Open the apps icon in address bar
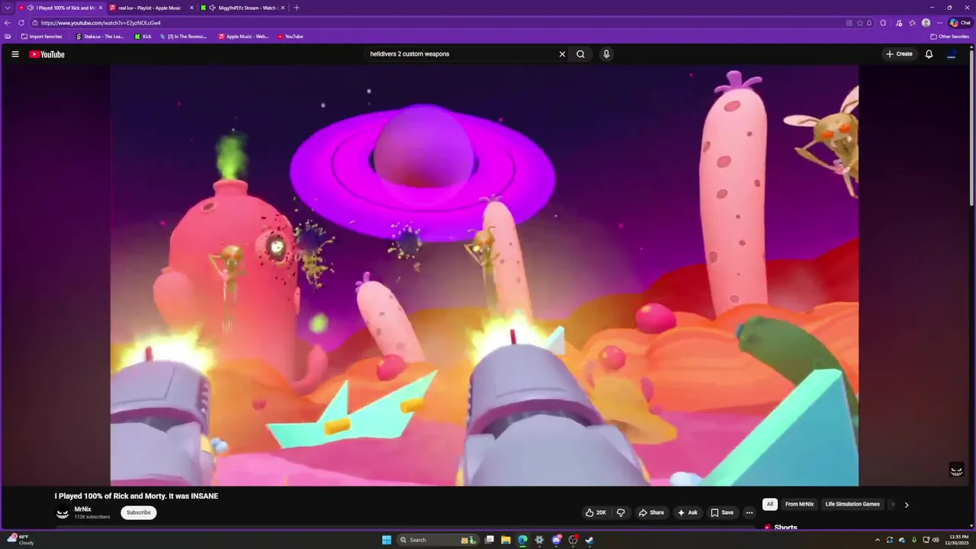 point(849,23)
